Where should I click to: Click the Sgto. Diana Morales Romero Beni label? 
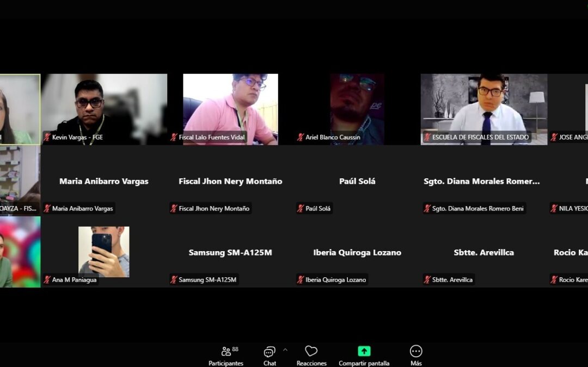(477, 209)
